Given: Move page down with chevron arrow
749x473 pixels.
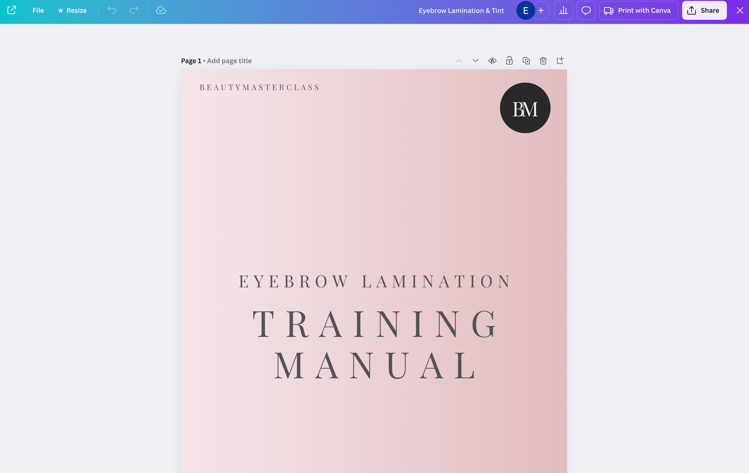Looking at the screenshot, I should [475, 61].
